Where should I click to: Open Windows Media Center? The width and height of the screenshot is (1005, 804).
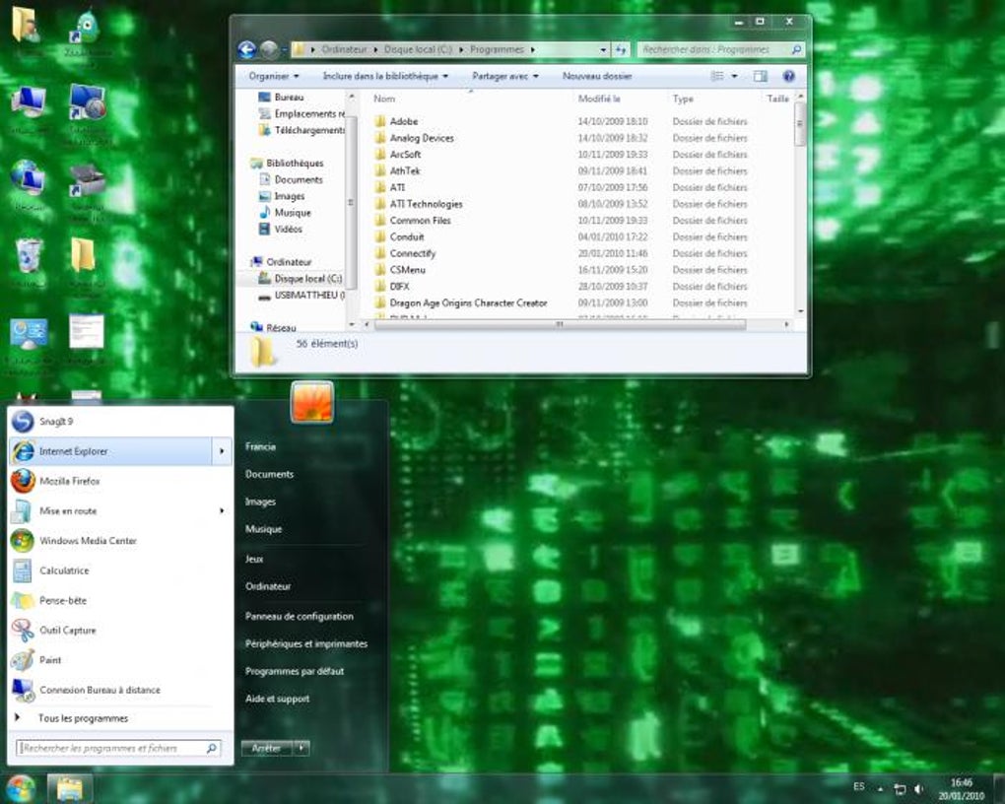coord(120,541)
